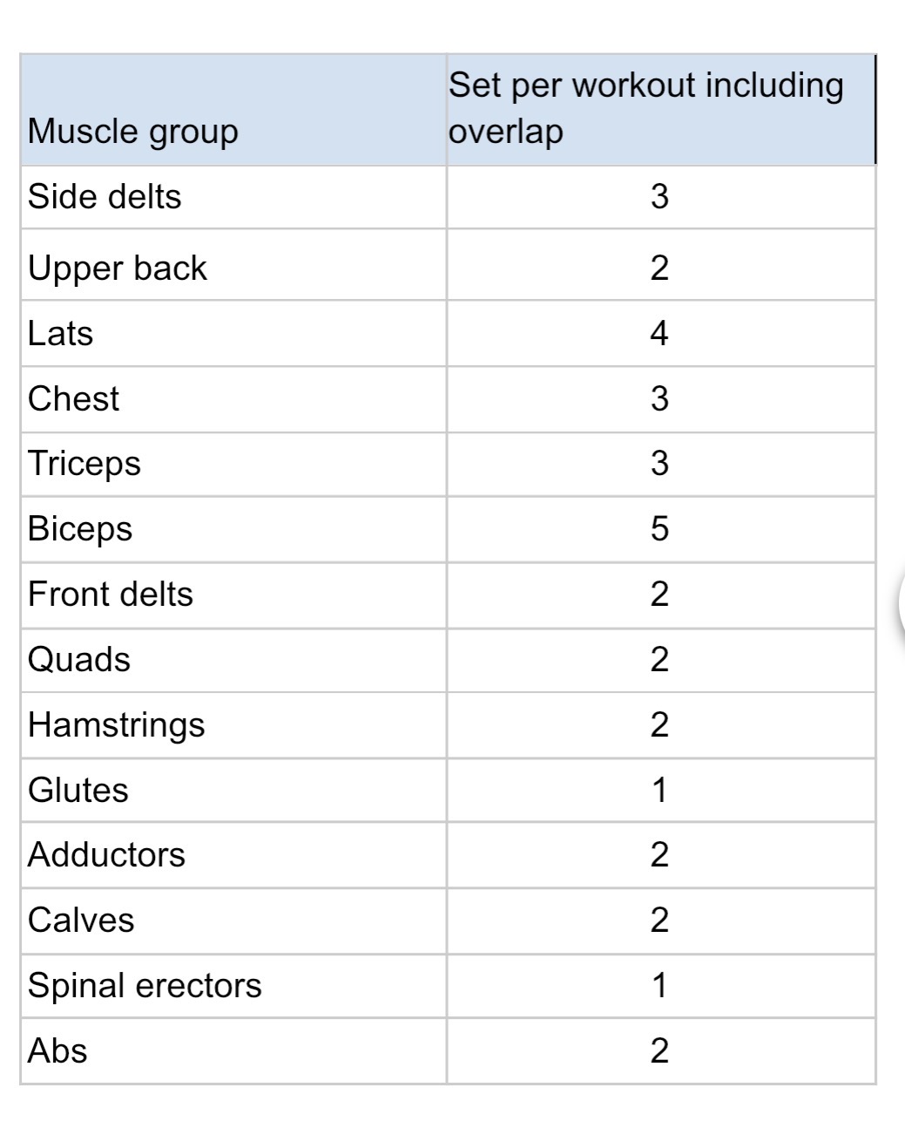Select the Glutes set value 1
This screenshot has width=905, height=1128.
pos(660,791)
